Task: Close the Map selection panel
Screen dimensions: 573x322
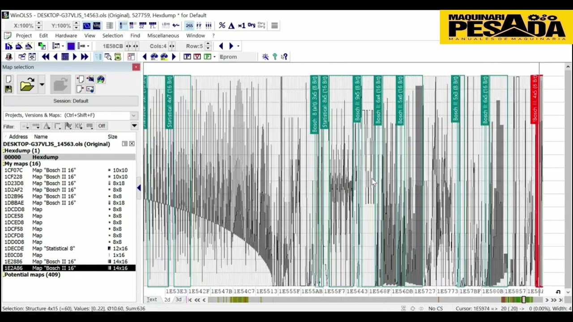Action: click(x=136, y=67)
